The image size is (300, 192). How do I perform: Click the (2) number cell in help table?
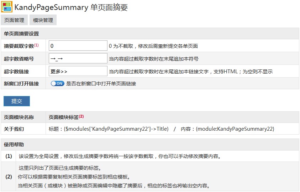click(x=9, y=176)
